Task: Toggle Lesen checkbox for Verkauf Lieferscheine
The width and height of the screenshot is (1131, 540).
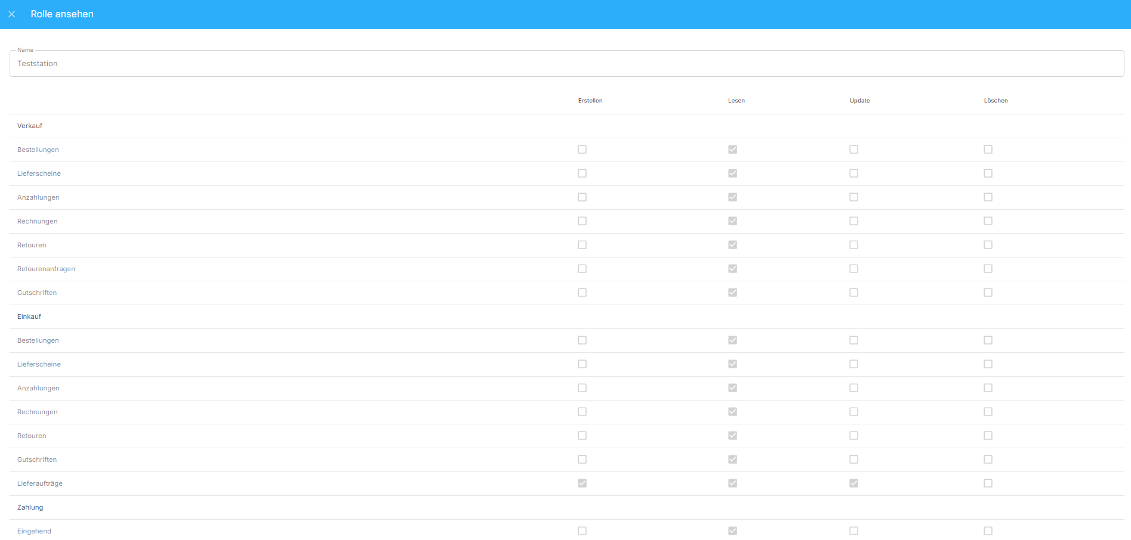Action: [732, 173]
